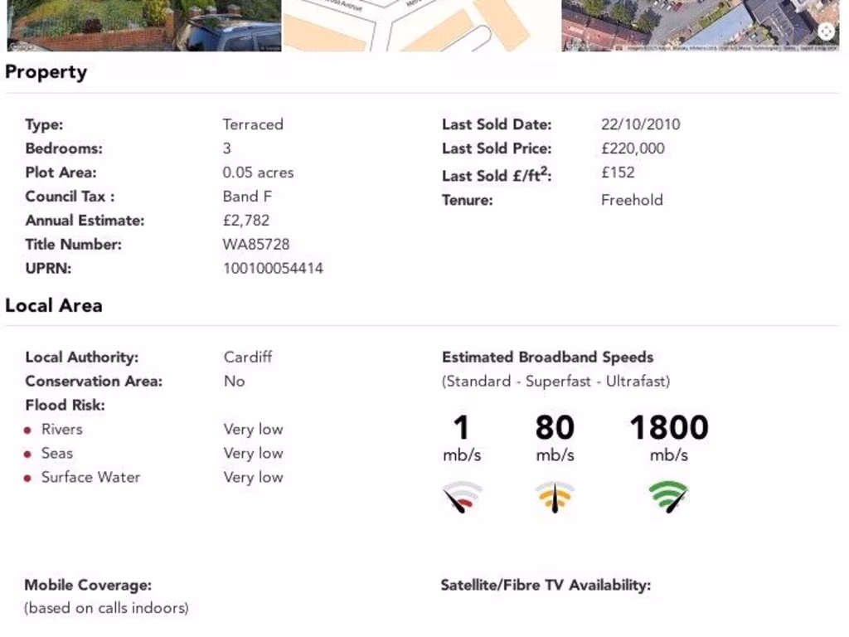Click the standard broadband speed gauge icon

click(462, 496)
